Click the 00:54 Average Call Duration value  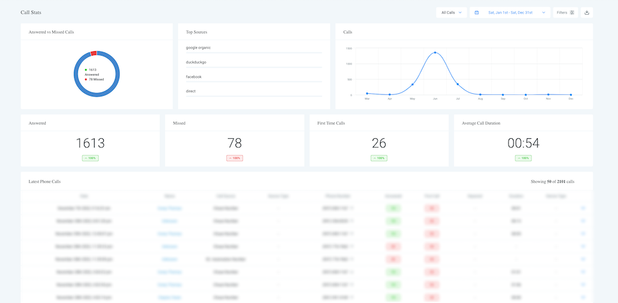pyautogui.click(x=523, y=143)
